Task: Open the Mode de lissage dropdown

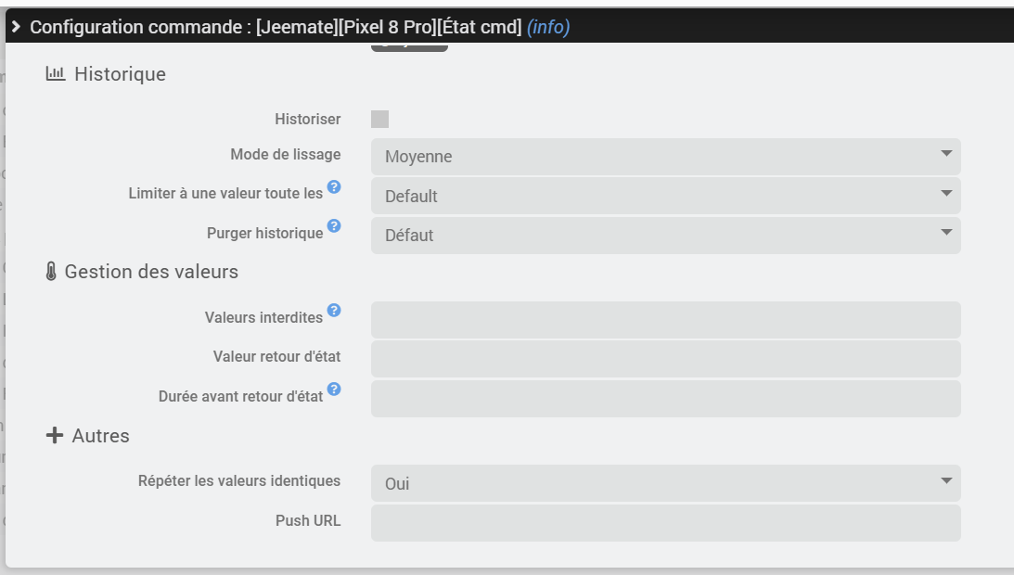Action: click(x=665, y=157)
